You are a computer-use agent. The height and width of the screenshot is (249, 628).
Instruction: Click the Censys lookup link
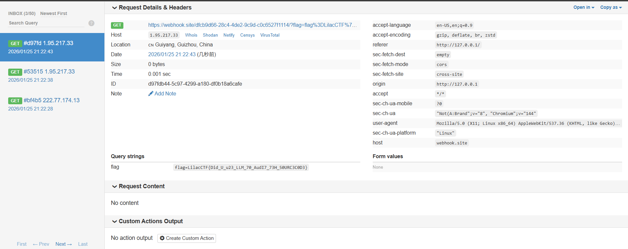247,35
